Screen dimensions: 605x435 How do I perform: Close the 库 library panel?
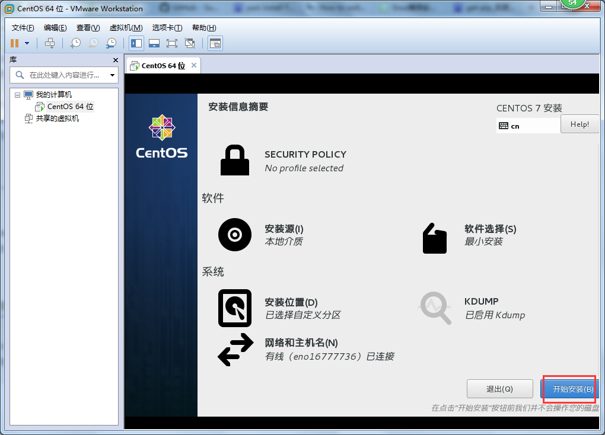click(x=116, y=60)
